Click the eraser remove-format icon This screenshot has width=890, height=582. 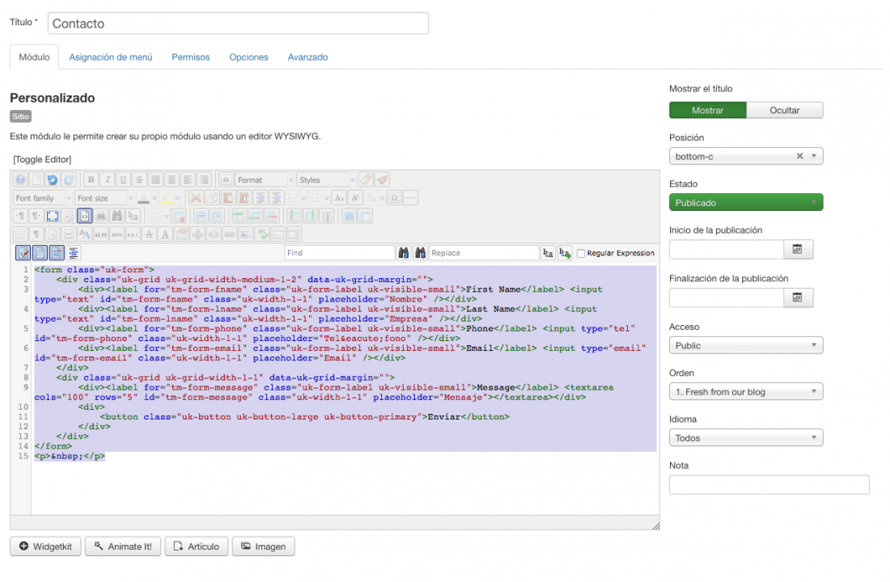click(x=366, y=179)
